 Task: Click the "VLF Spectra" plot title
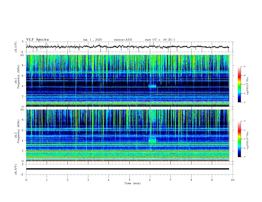pos(37,40)
